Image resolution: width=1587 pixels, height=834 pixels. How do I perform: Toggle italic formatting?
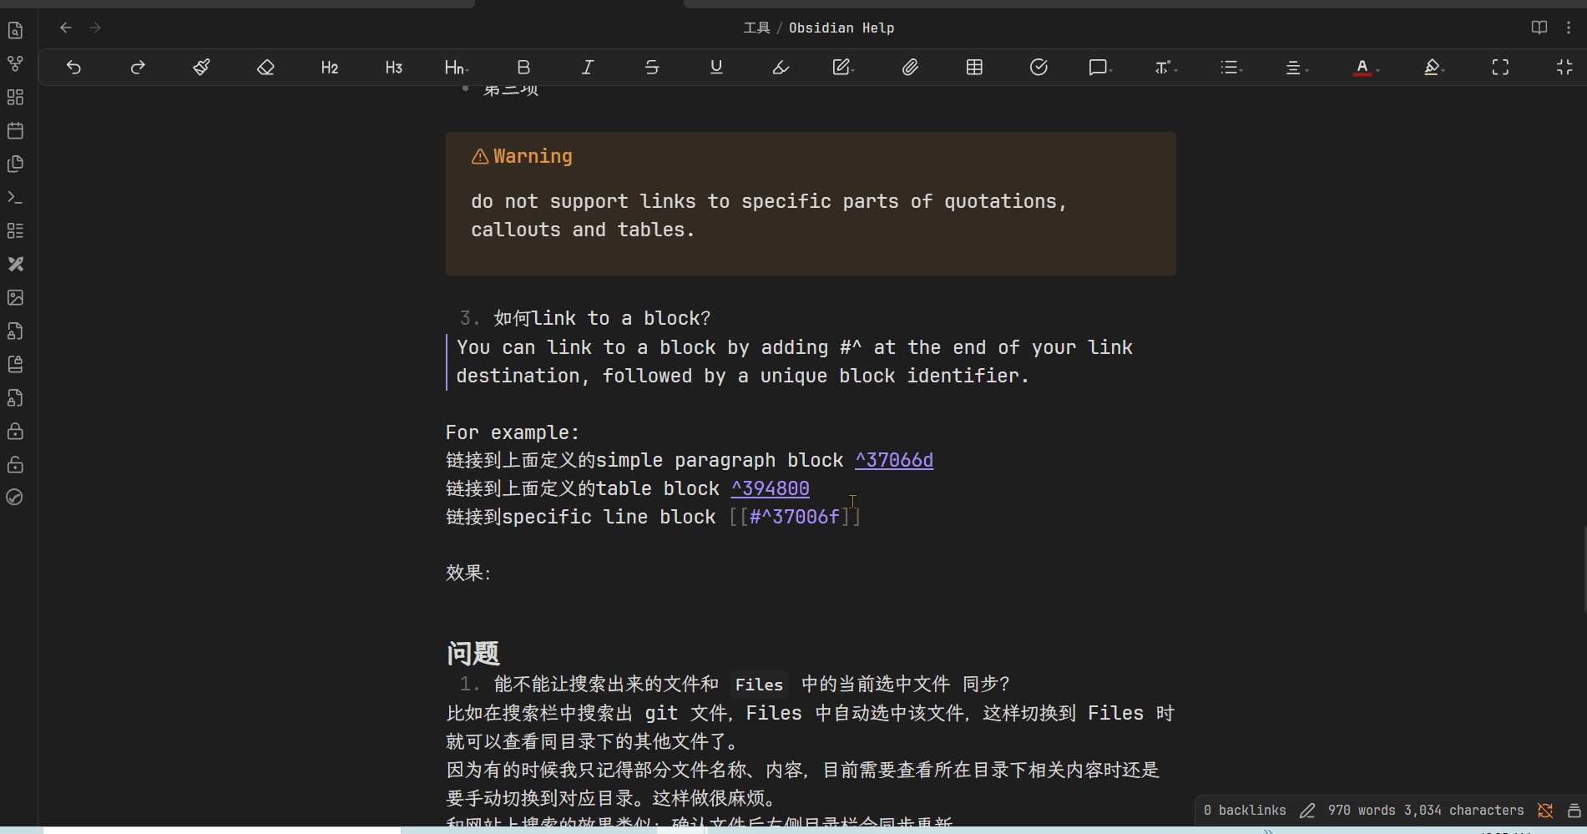(x=588, y=68)
